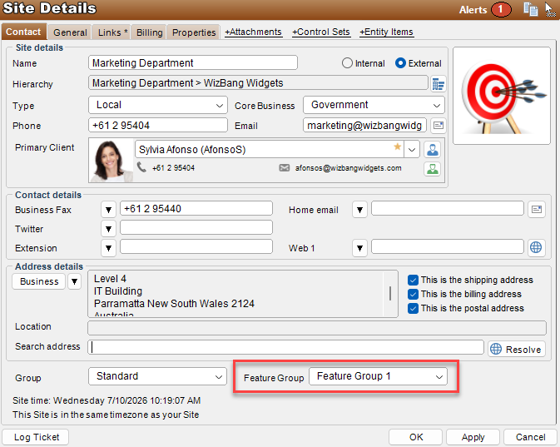Click the email compose icon beside Email field
560x447 pixels.
(438, 126)
